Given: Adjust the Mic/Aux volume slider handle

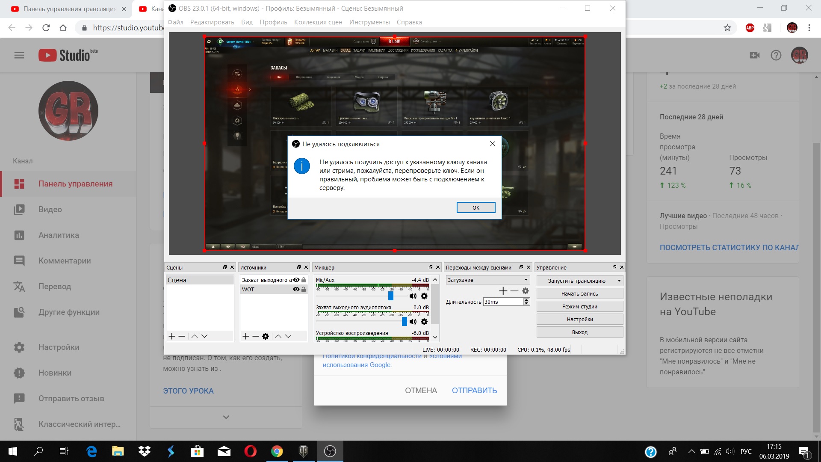Looking at the screenshot, I should click(x=390, y=296).
